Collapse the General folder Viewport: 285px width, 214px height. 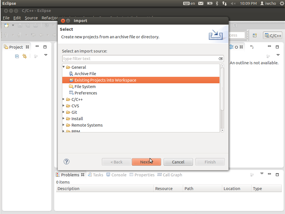[x=64, y=67]
